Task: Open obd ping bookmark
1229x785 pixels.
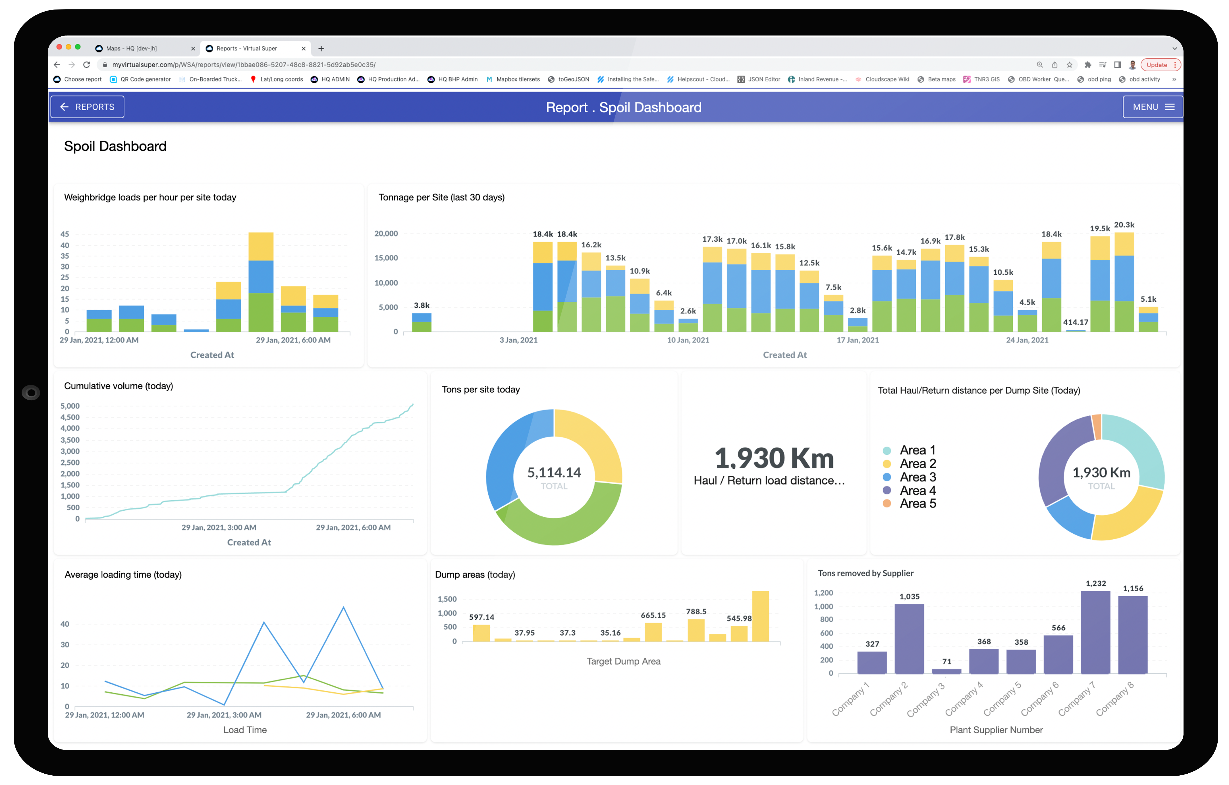Action: pos(1094,80)
